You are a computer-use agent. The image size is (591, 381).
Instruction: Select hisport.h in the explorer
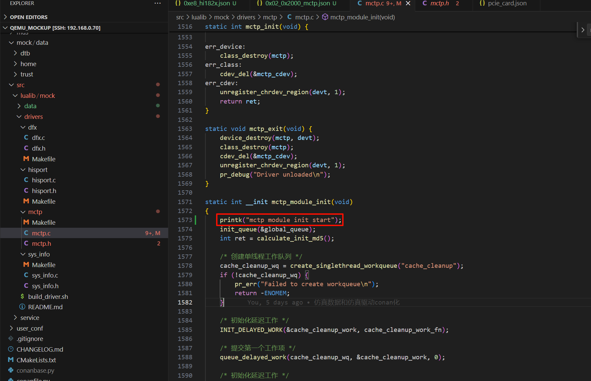(44, 191)
